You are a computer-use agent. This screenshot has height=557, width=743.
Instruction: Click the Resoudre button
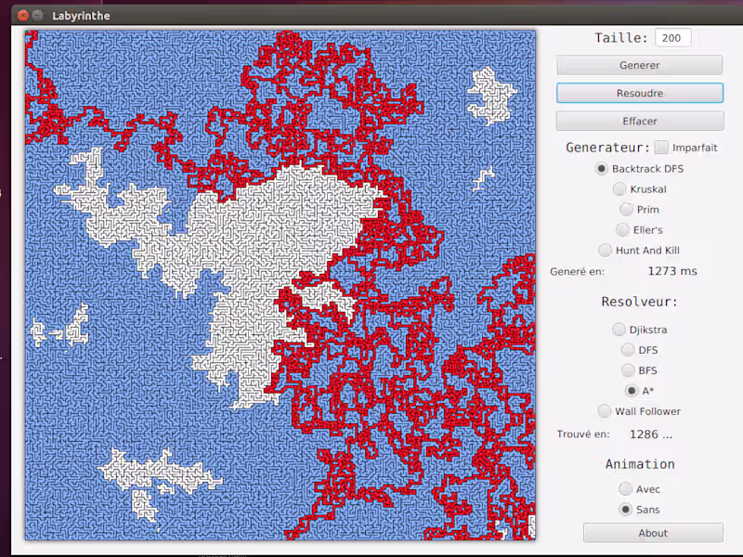[x=639, y=93]
